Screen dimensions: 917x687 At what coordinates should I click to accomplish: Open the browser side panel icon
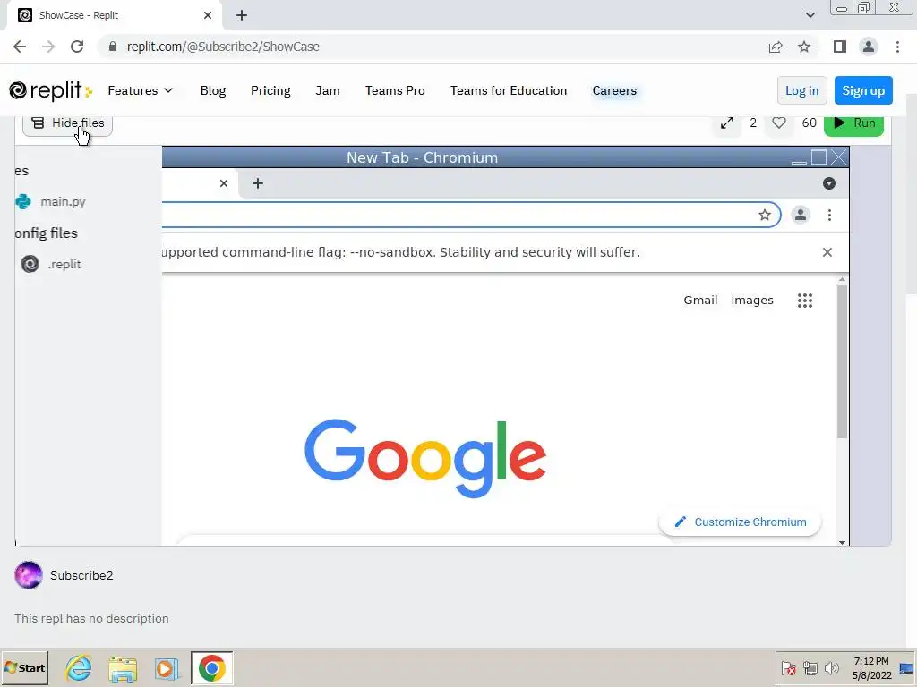pyautogui.click(x=840, y=47)
